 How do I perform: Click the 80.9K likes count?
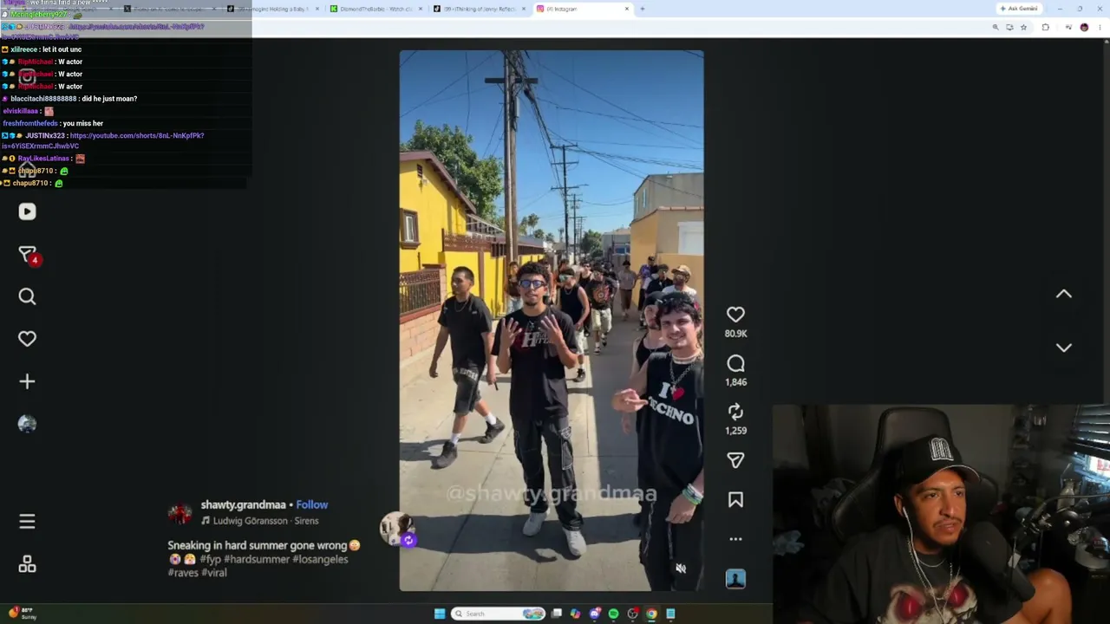pyautogui.click(x=735, y=334)
